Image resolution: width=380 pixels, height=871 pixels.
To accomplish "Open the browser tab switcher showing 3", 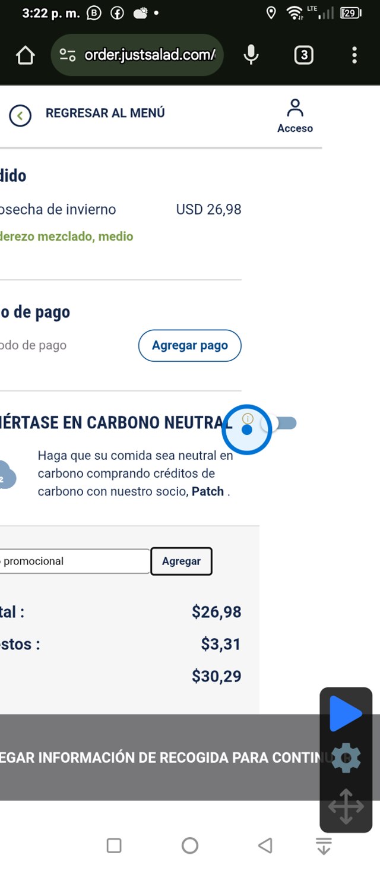I will click(303, 55).
